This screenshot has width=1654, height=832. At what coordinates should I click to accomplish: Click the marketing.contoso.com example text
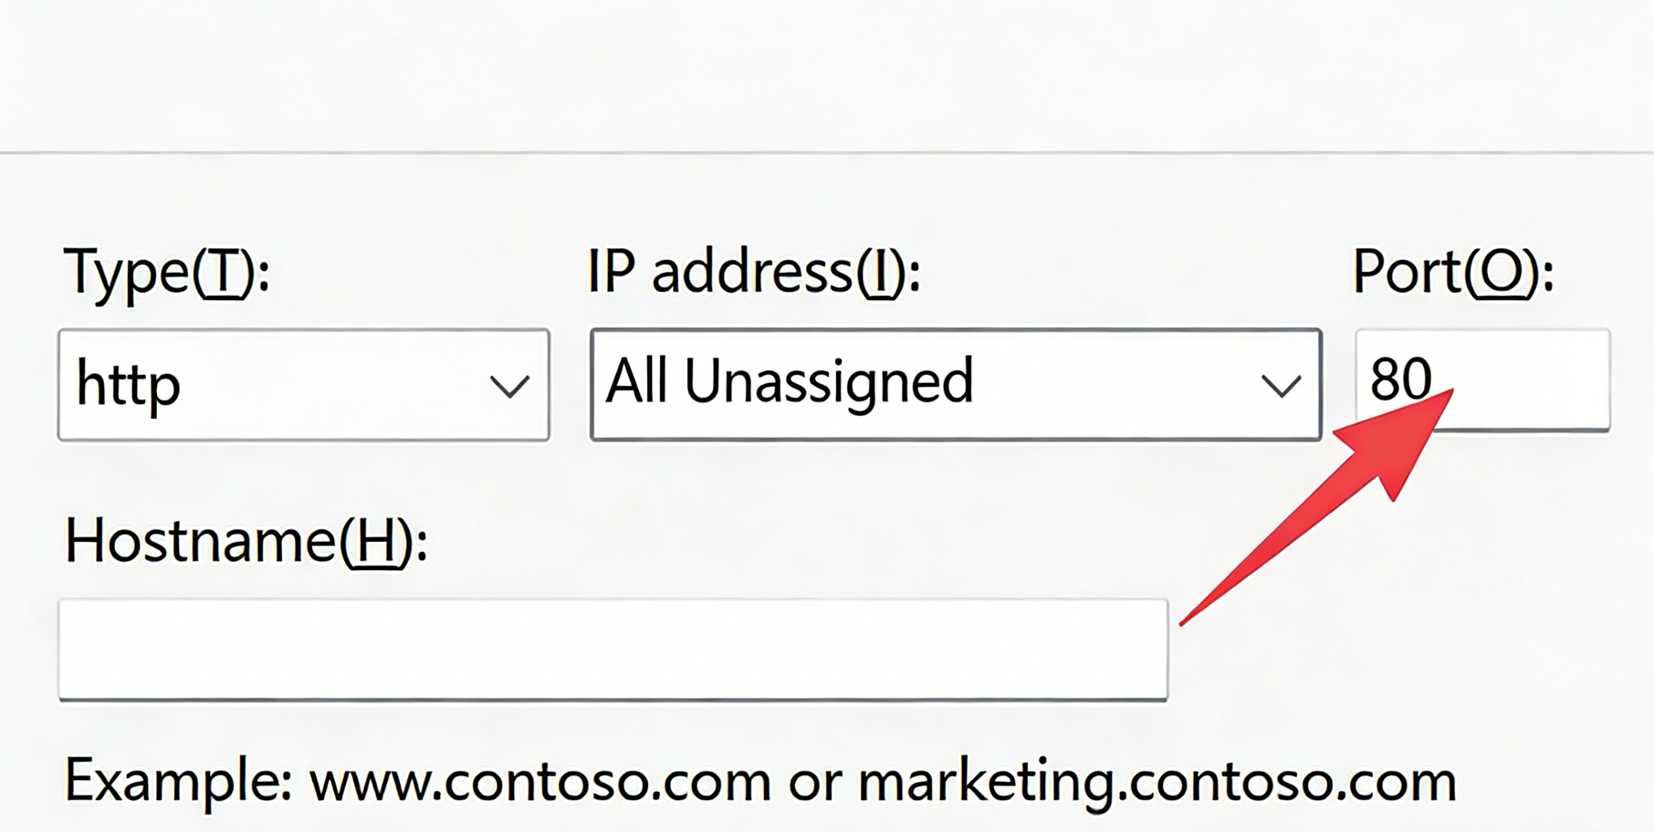click(1157, 782)
